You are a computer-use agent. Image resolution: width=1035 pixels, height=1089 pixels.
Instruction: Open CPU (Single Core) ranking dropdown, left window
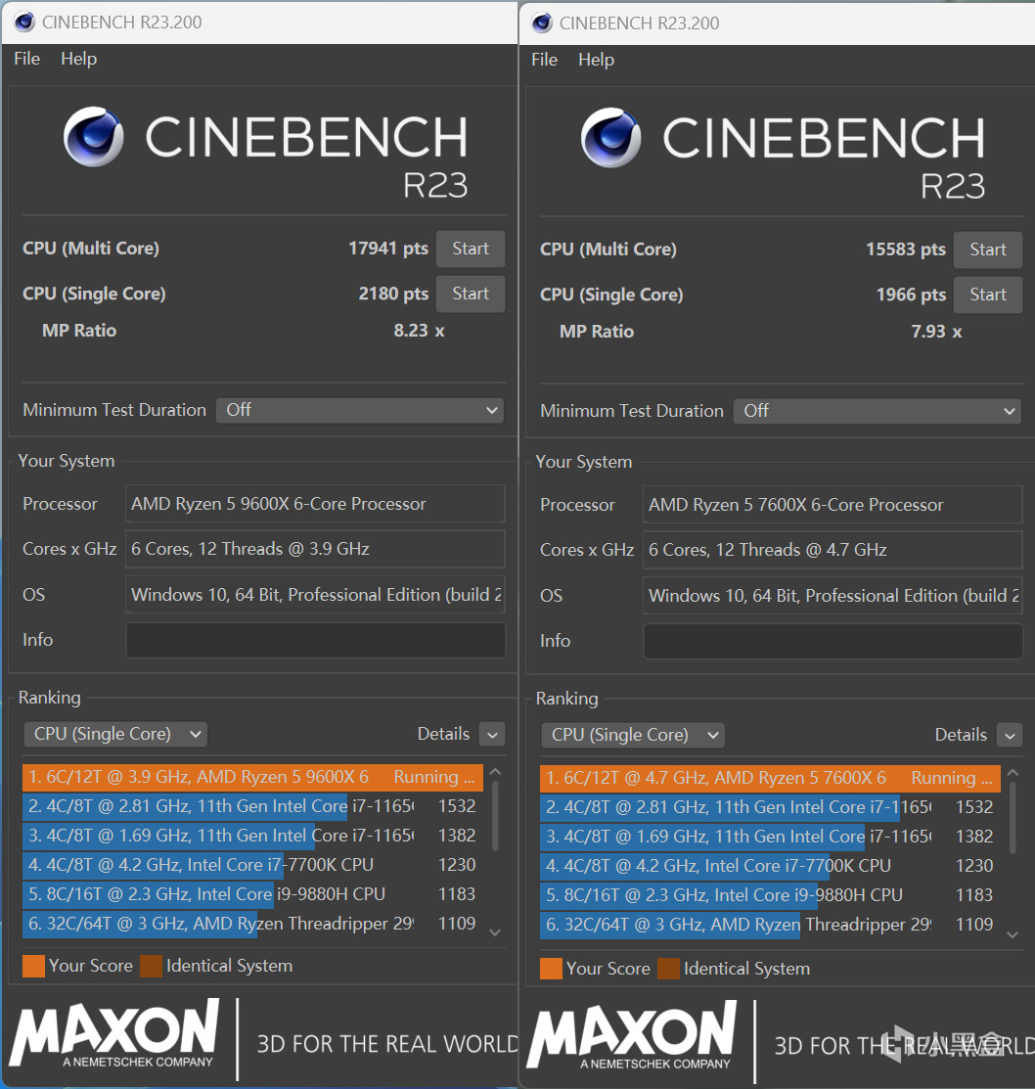click(x=116, y=734)
